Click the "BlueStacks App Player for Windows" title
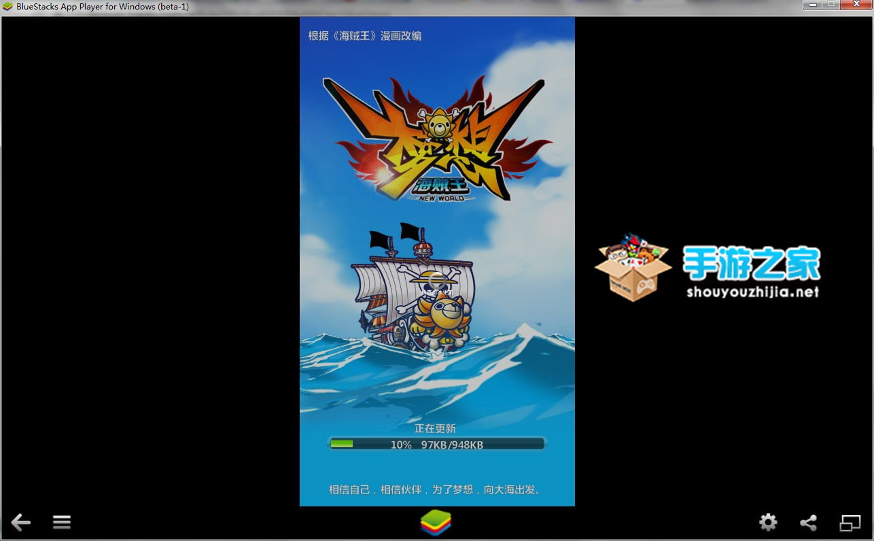The width and height of the screenshot is (874, 541). pyautogui.click(x=104, y=6)
